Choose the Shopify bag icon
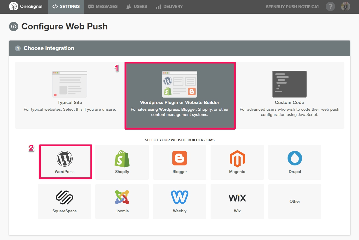 click(x=122, y=159)
